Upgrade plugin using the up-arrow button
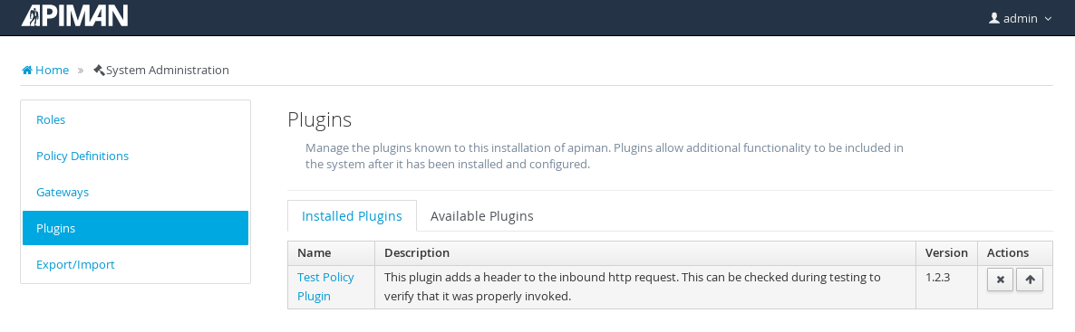Viewport: 1075px width, 332px height. 1030,280
